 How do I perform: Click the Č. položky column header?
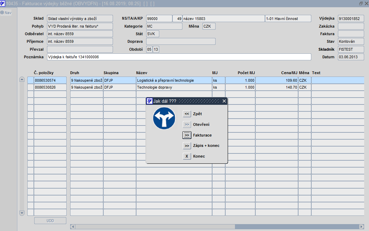click(44, 73)
